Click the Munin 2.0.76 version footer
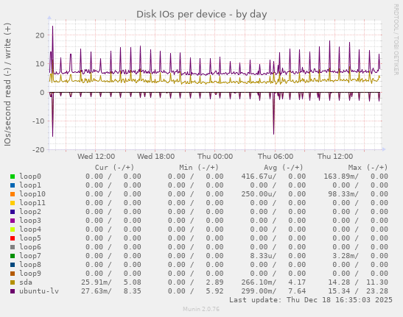403x317 pixels. 201,309
